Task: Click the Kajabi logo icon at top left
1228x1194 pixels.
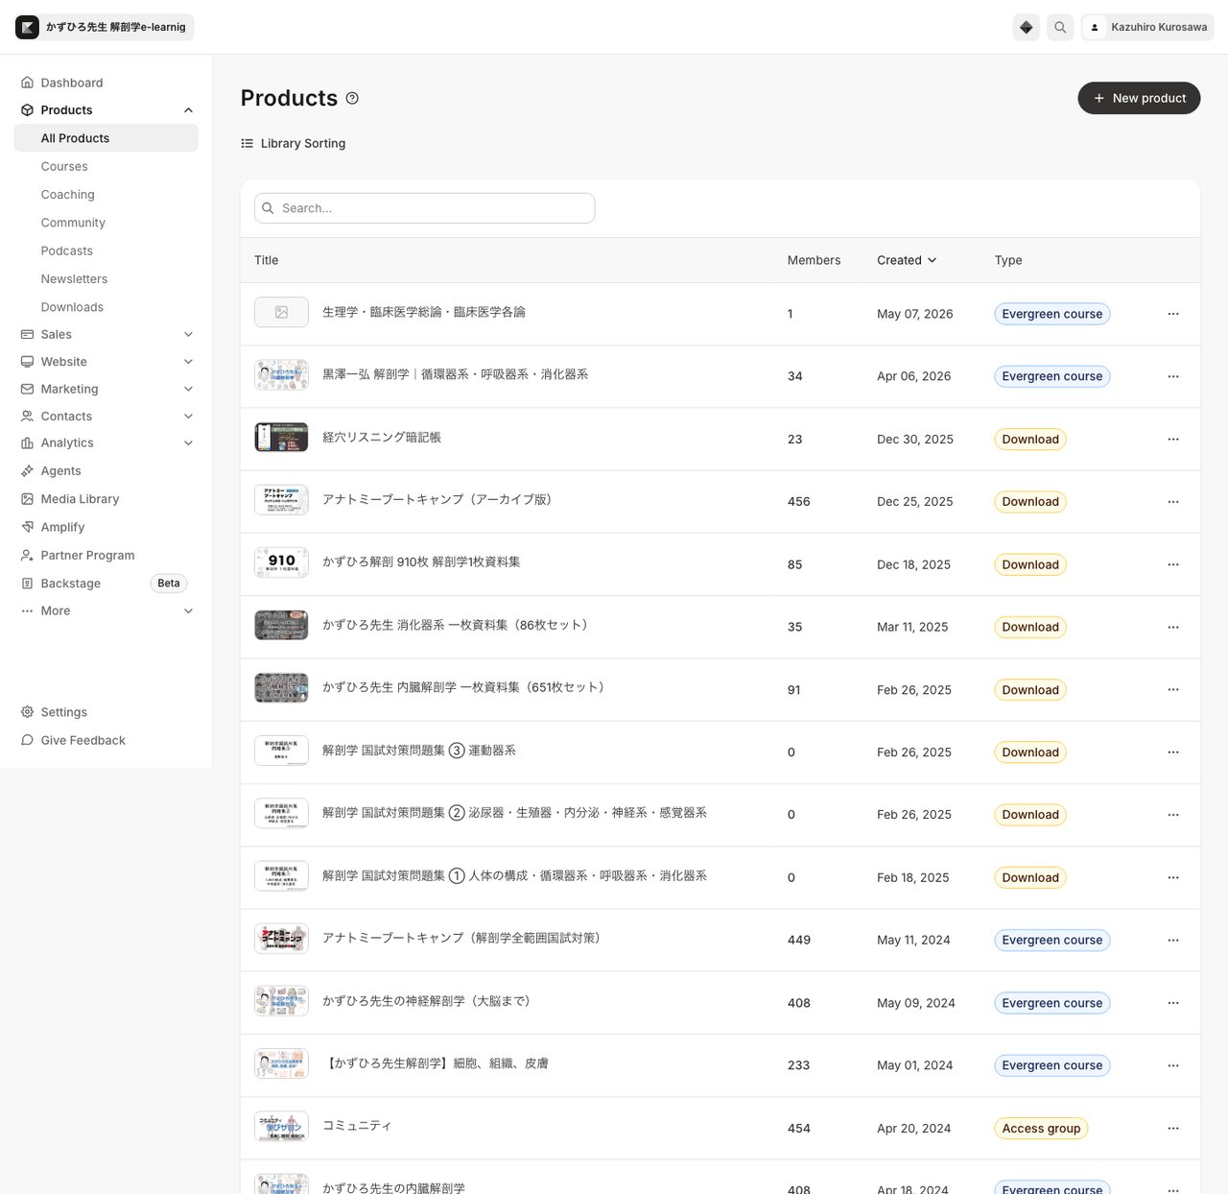Action: pyautogui.click(x=28, y=27)
